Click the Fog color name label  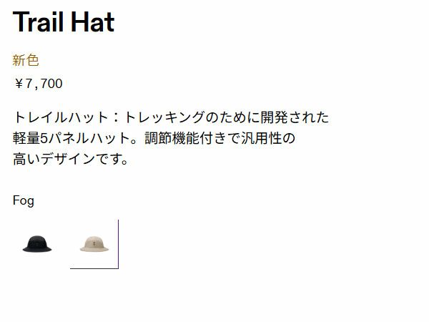point(24,200)
